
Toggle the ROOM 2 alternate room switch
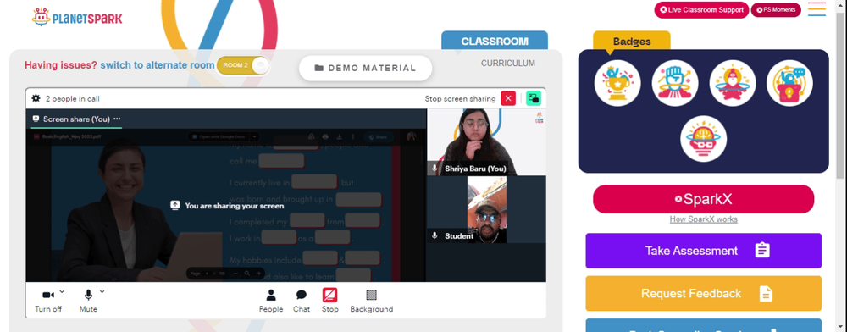coord(243,65)
